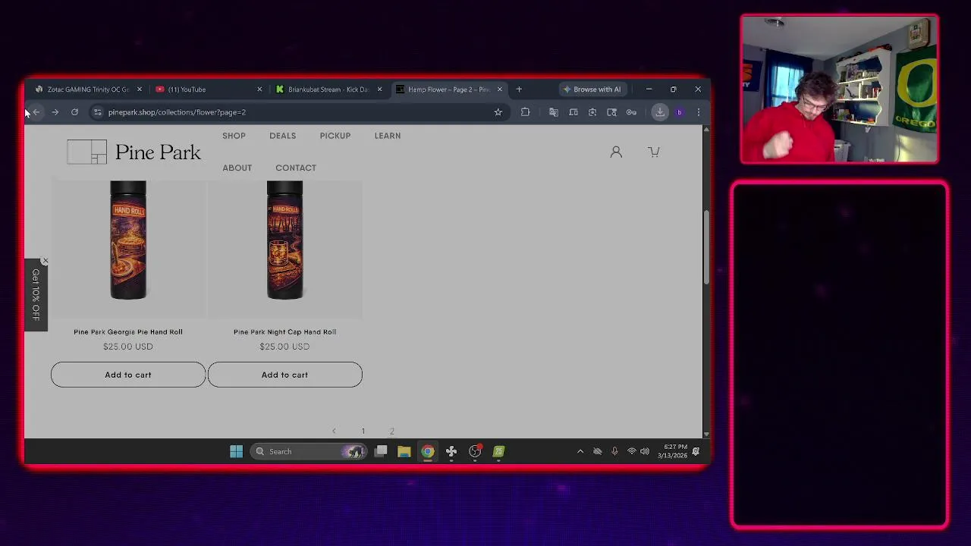Click the password key extension icon
Image resolution: width=971 pixels, height=546 pixels.
tap(631, 112)
